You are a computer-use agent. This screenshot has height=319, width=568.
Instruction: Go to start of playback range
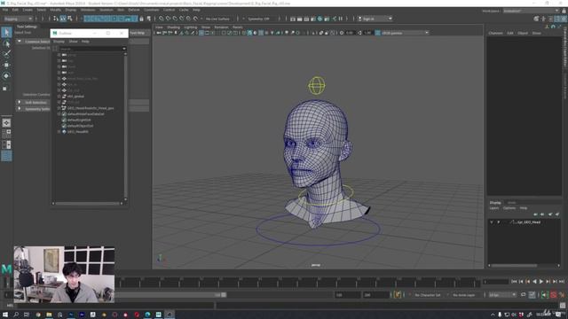514,282
